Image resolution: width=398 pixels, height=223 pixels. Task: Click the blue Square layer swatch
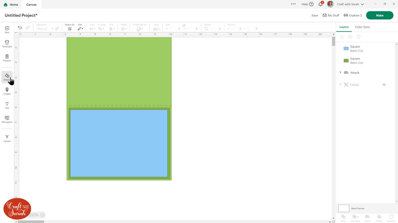point(346,49)
